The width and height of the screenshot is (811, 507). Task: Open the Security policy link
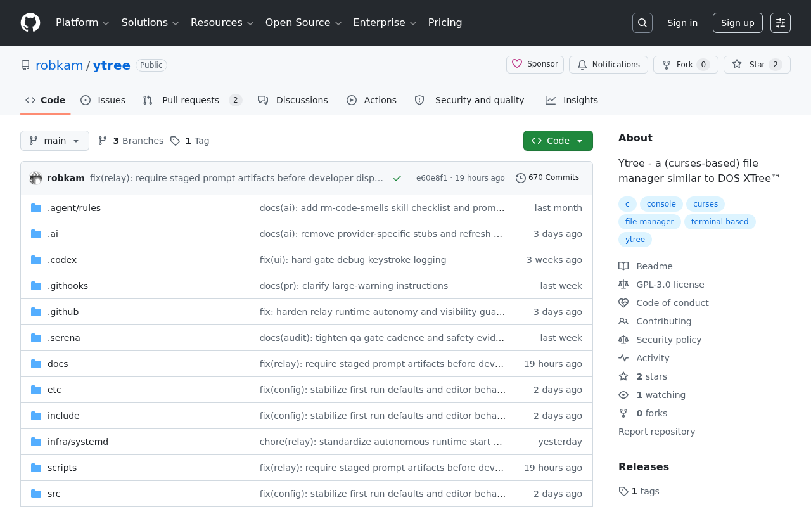[660, 340]
